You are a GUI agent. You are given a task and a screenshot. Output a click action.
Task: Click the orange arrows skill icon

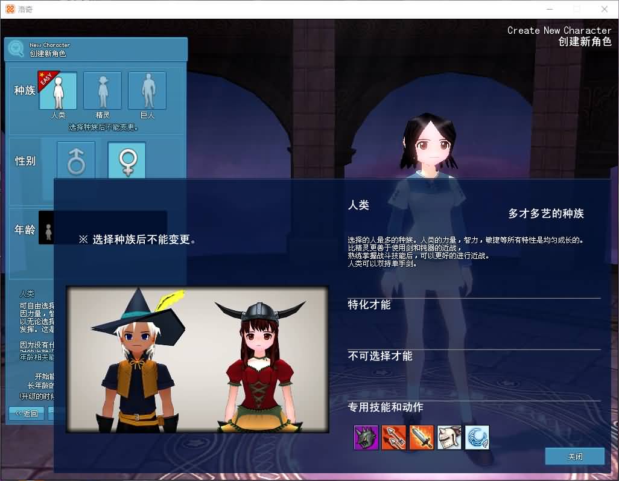click(394, 438)
